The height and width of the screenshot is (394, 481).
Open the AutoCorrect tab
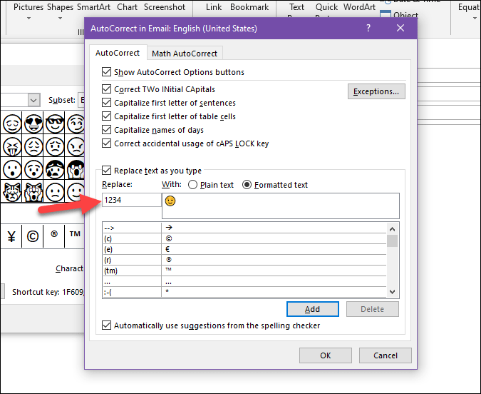click(118, 54)
